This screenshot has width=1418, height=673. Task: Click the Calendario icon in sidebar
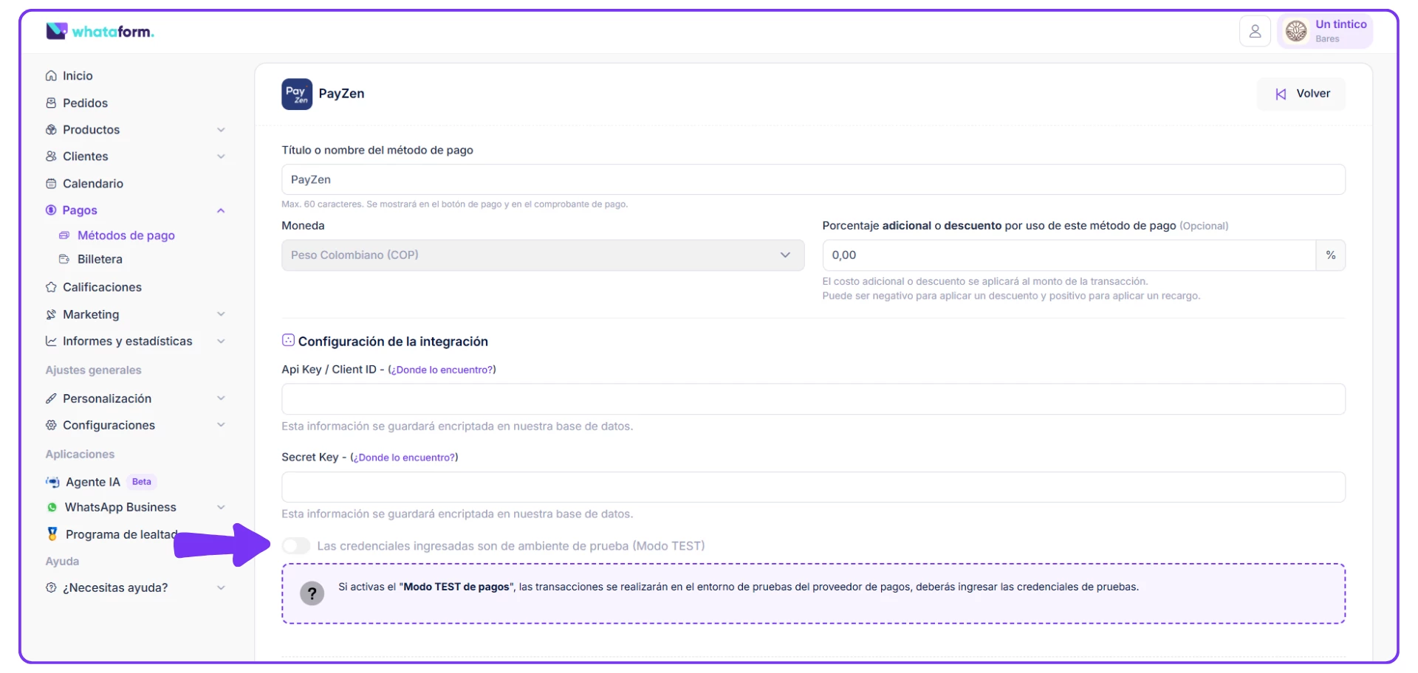click(51, 184)
